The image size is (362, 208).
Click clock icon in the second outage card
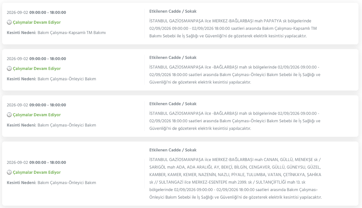point(9,68)
